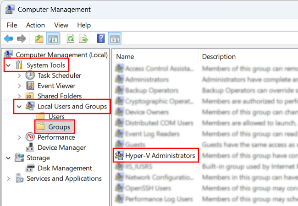This screenshot has width=298, height=206.
Task: Select the Performance Log Users group name
Action: pos(159,199)
